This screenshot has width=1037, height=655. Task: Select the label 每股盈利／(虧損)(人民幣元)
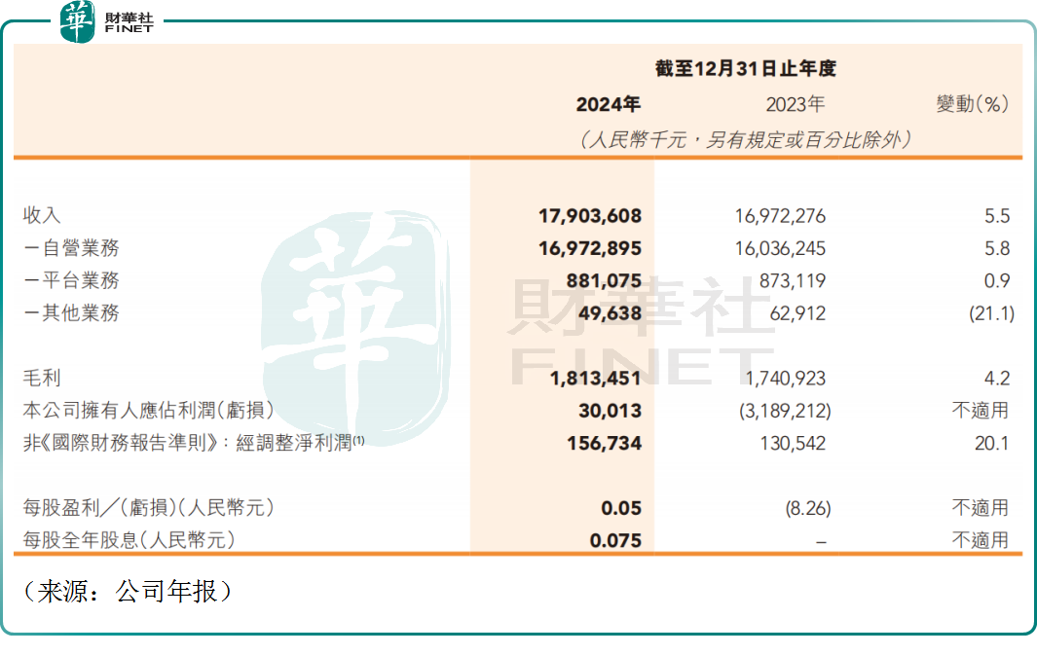[x=148, y=508]
